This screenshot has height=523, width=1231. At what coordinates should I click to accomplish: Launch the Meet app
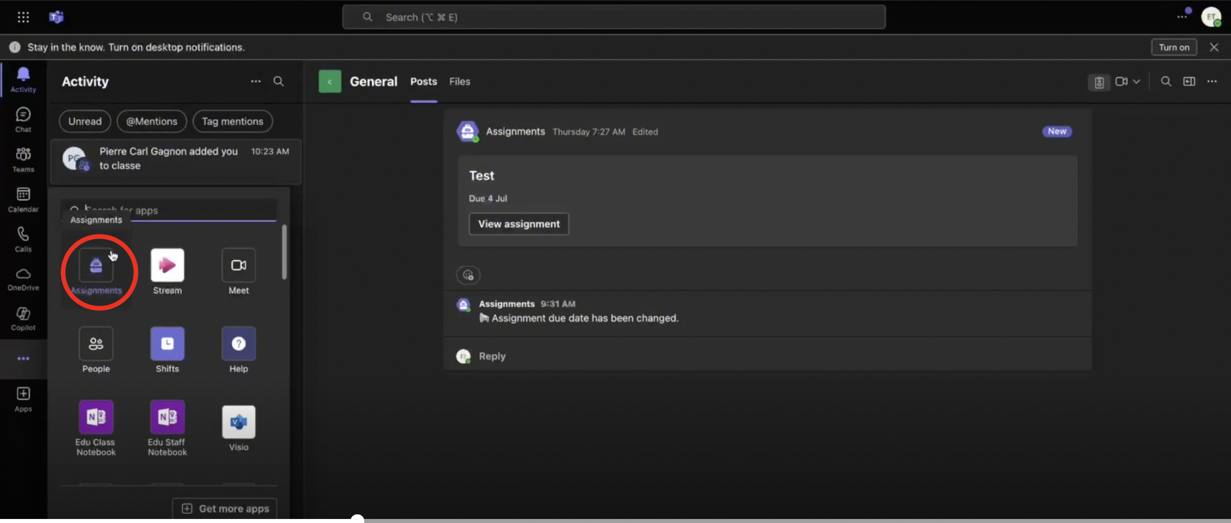[x=239, y=265]
